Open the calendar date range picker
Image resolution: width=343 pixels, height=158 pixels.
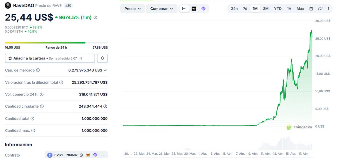coord(311,9)
